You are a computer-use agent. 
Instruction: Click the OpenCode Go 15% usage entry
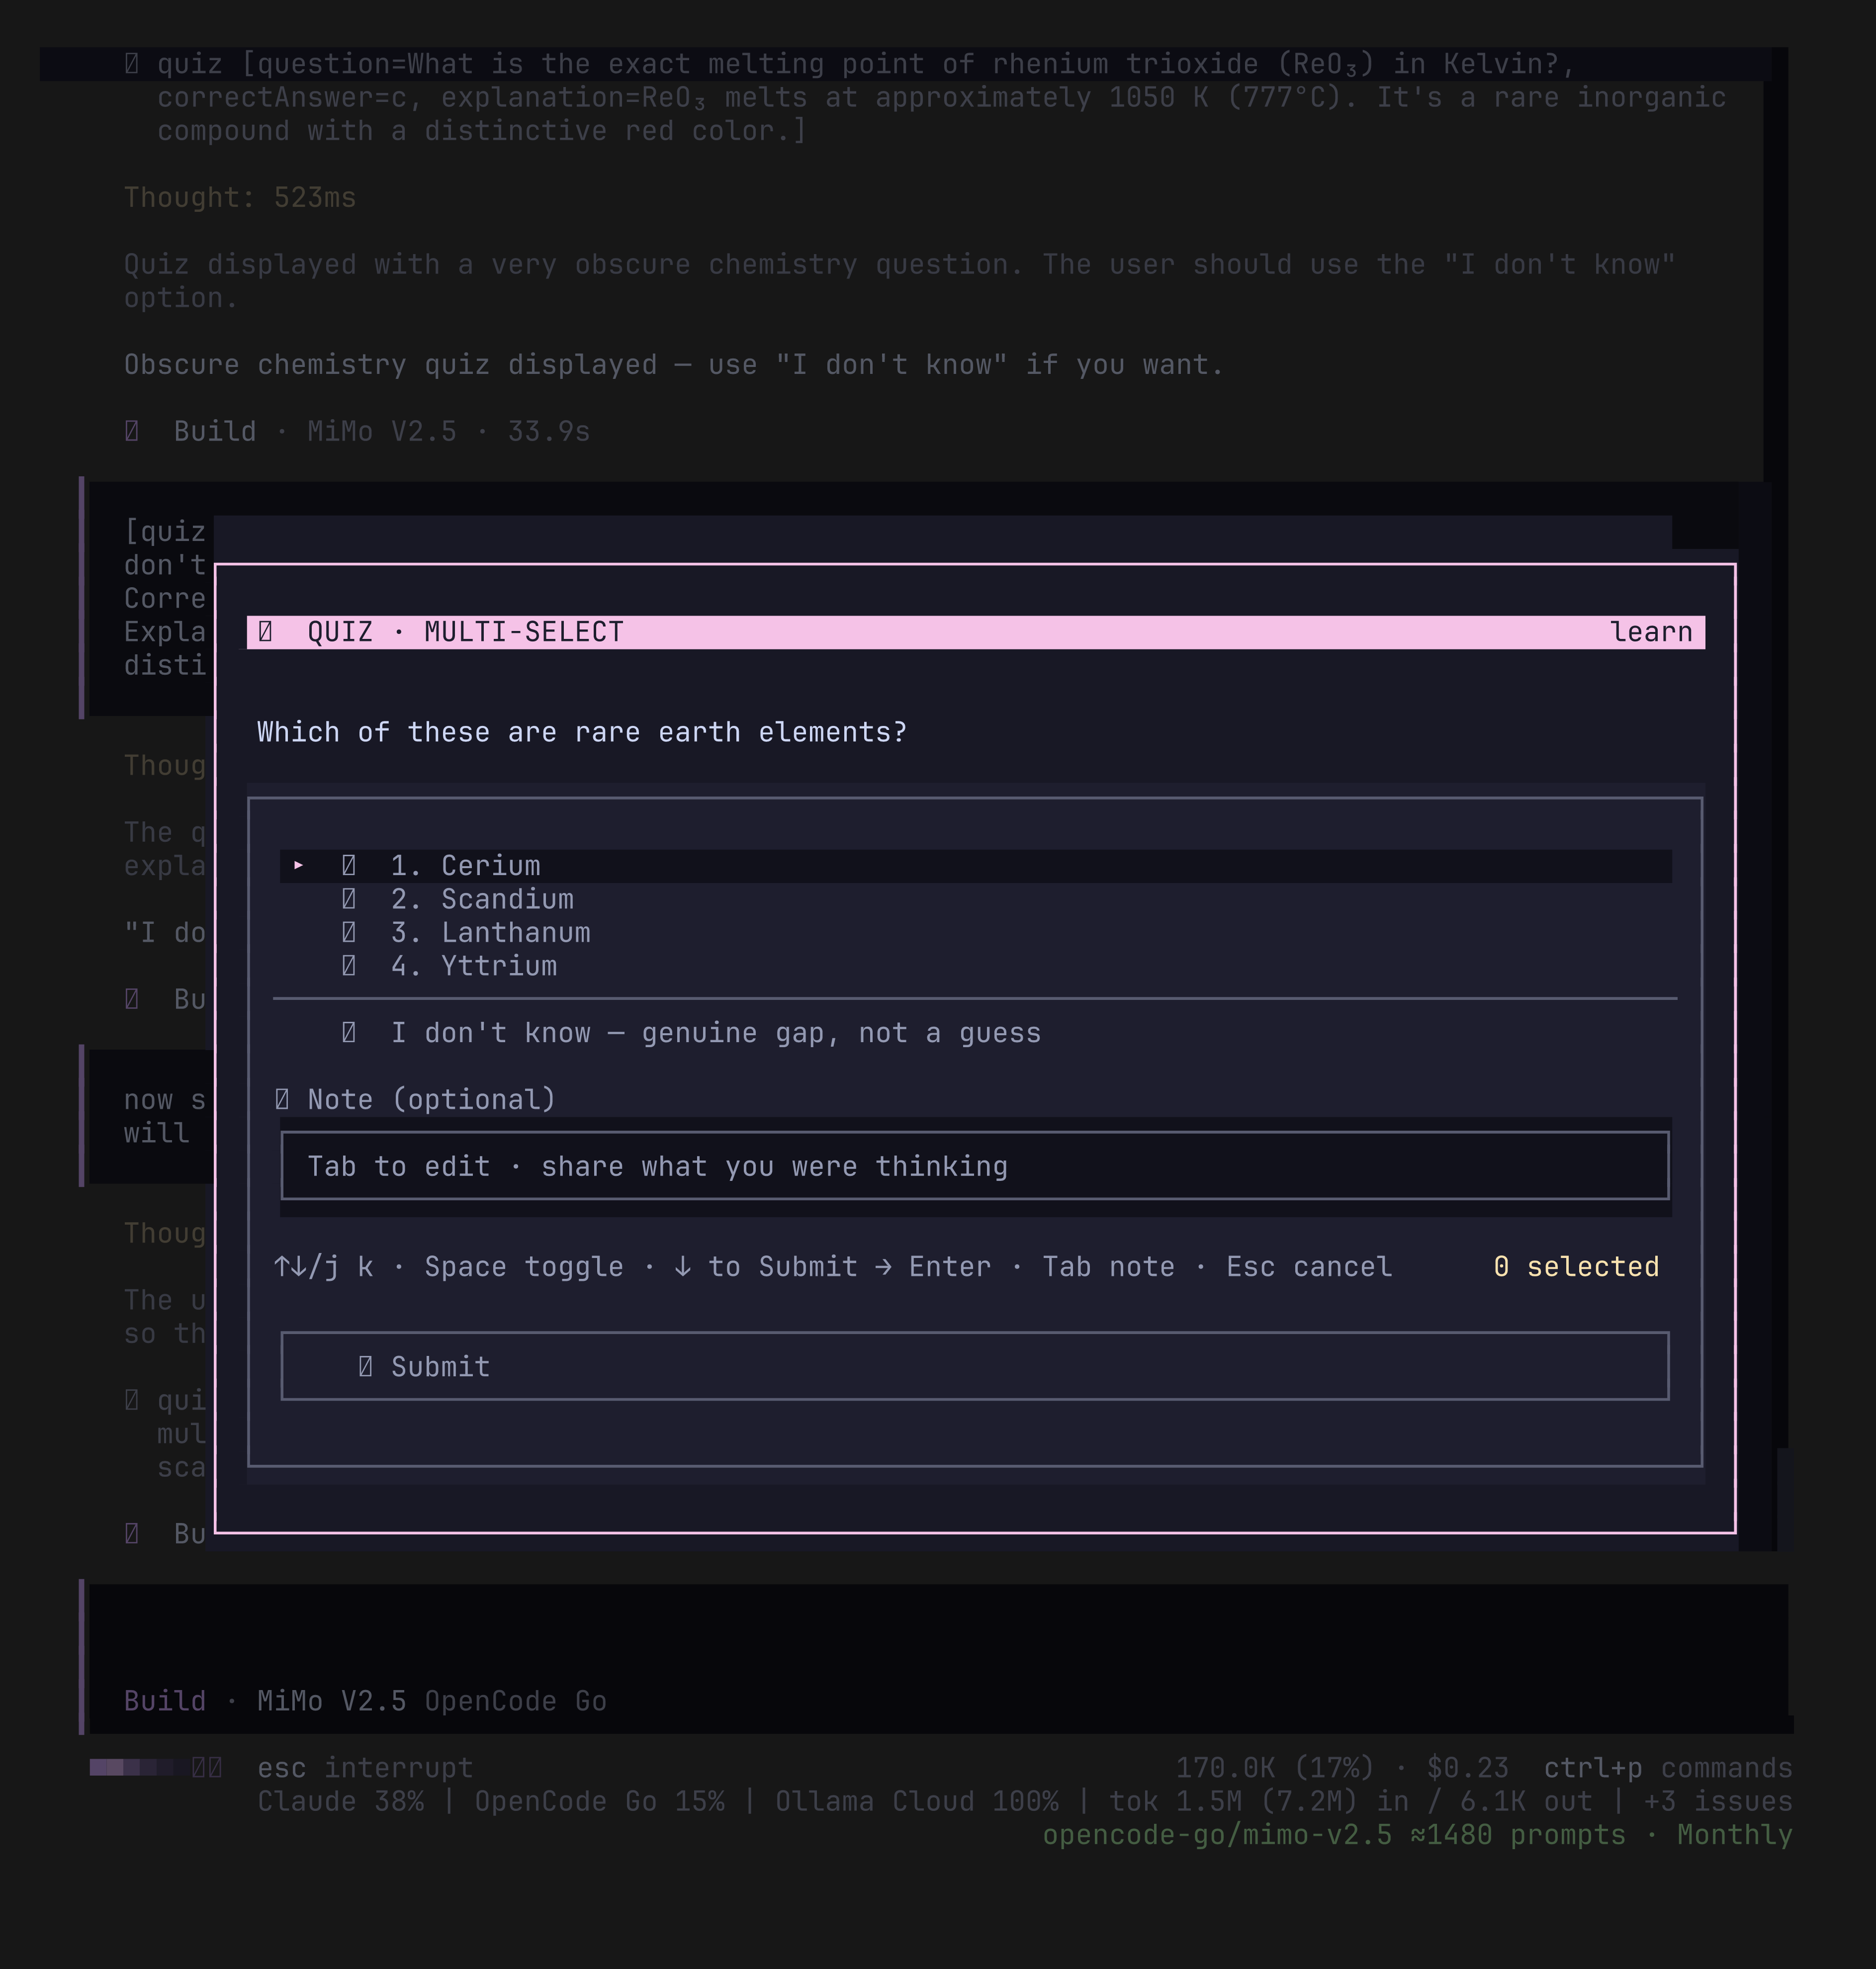click(x=600, y=1801)
